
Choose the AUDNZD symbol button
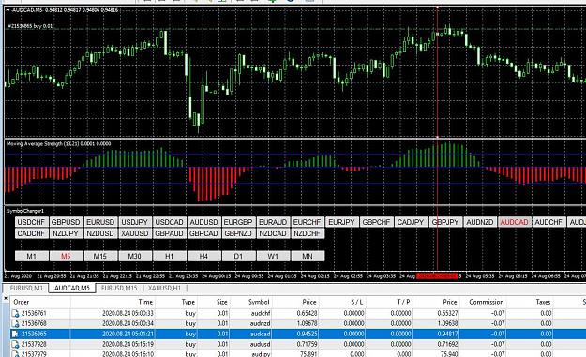[480, 222]
